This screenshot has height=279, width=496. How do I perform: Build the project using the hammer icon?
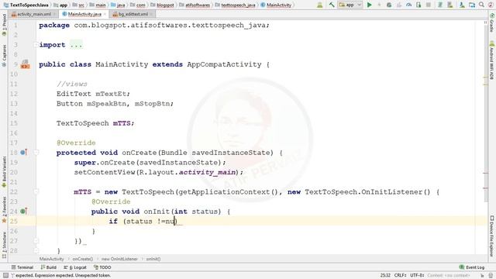click(332, 5)
